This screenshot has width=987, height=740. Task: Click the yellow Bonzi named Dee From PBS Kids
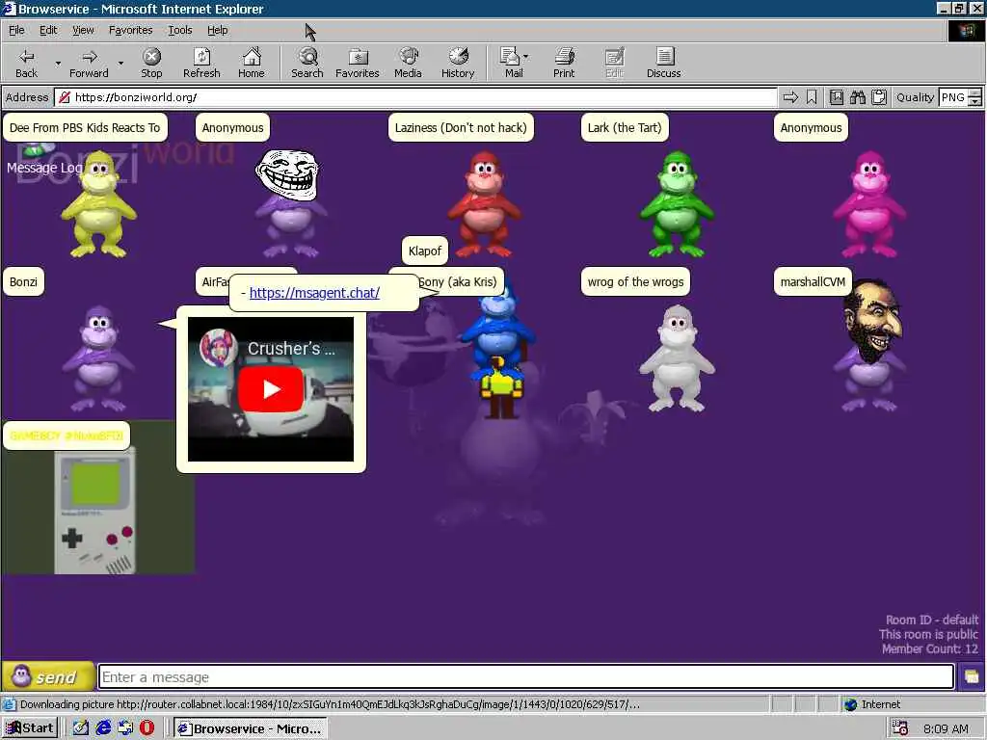tap(98, 204)
